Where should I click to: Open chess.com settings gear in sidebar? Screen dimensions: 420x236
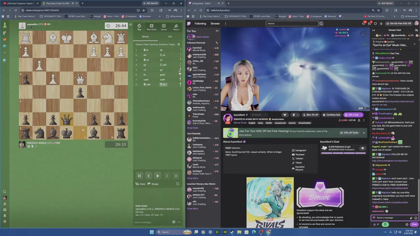5,222
